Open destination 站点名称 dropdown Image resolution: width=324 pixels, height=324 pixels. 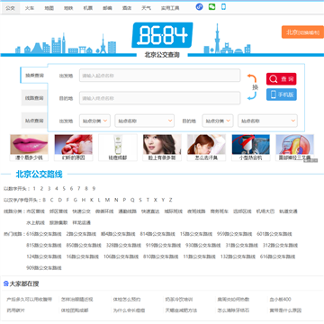click(267, 121)
